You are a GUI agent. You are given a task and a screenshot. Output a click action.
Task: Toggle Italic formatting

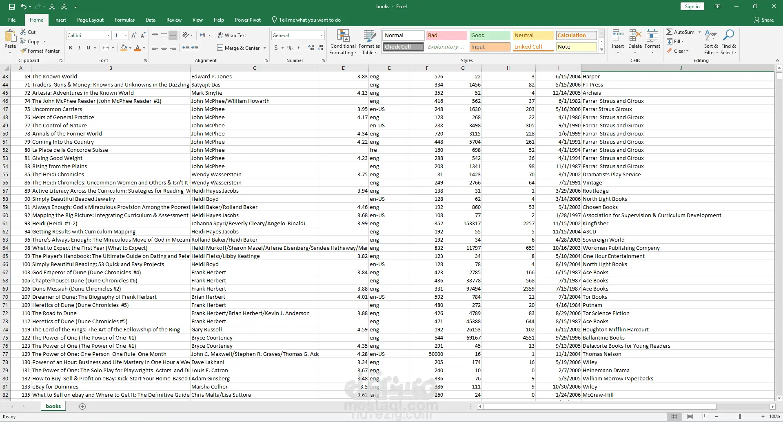click(79, 48)
